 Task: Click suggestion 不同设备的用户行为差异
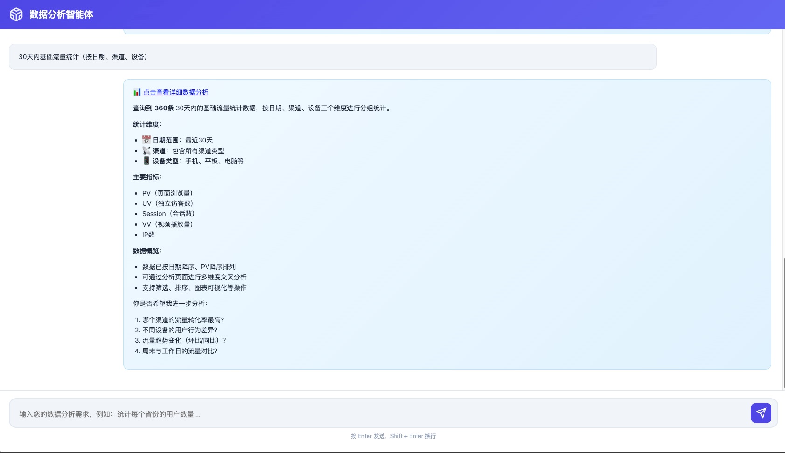[180, 330]
